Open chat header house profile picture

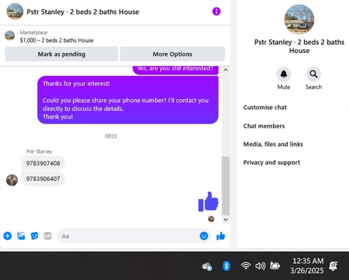point(15,11)
